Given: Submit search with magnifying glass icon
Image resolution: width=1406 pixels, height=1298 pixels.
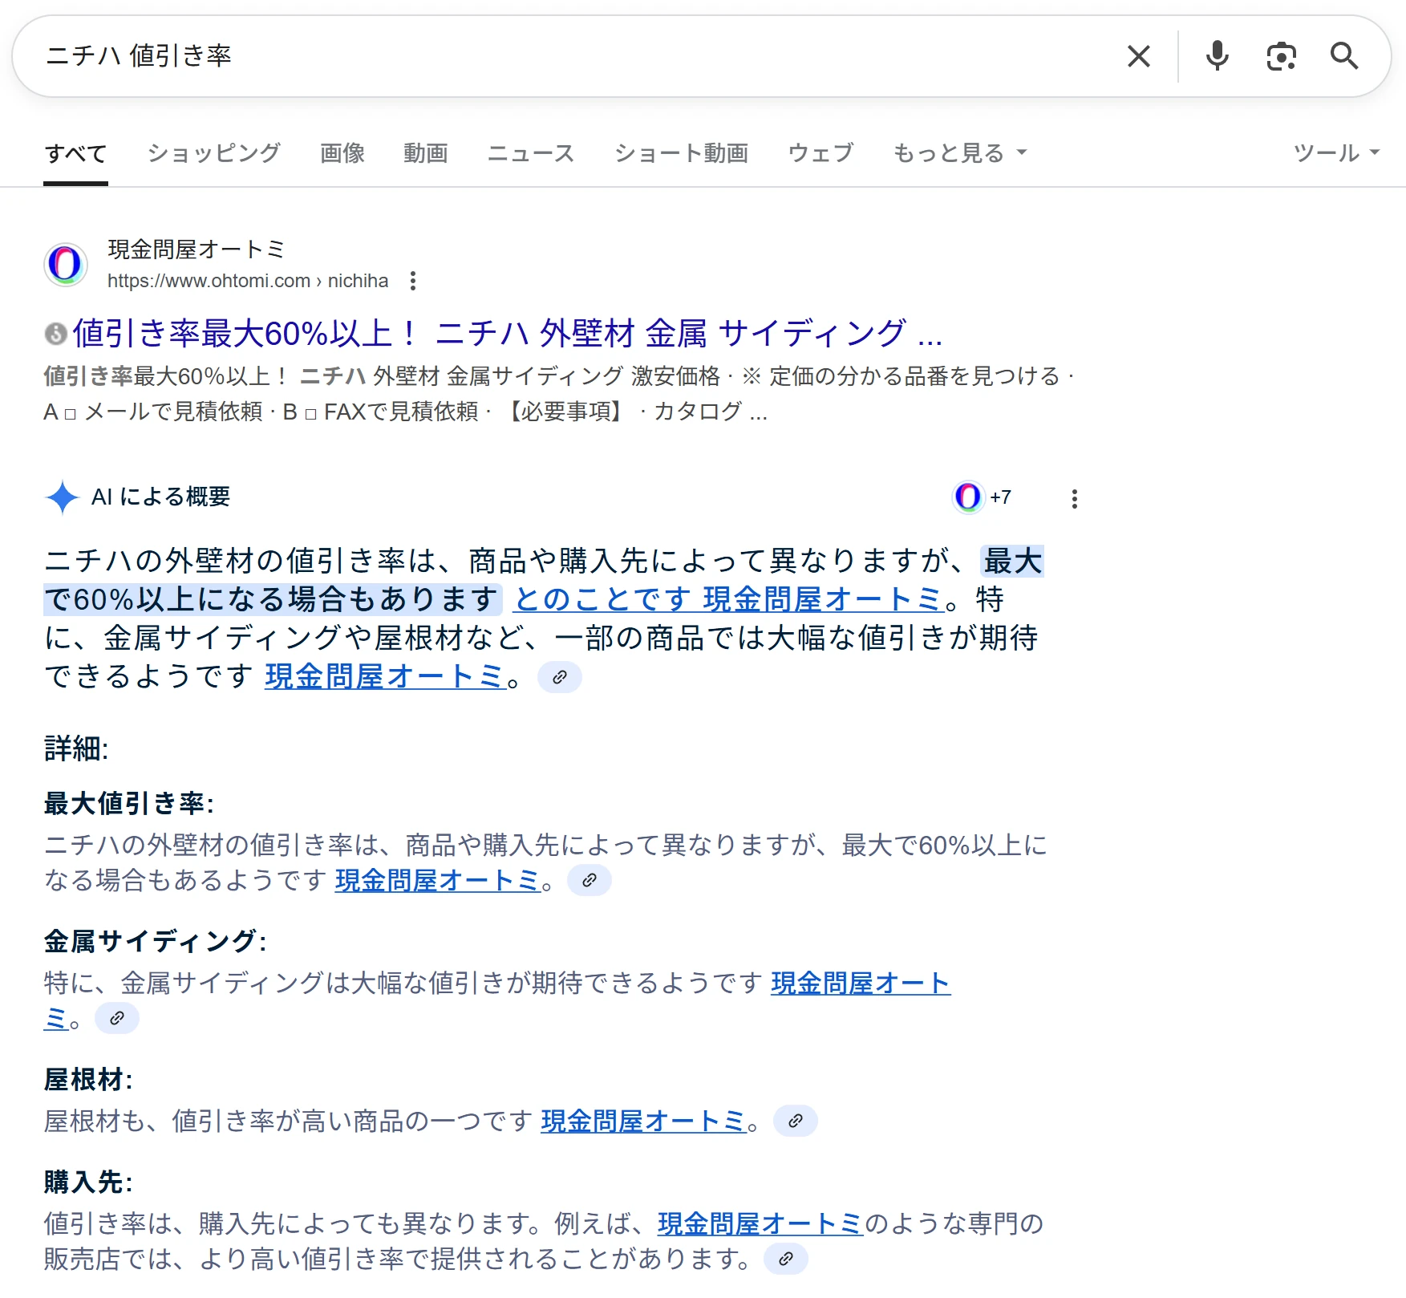Looking at the screenshot, I should point(1344,56).
